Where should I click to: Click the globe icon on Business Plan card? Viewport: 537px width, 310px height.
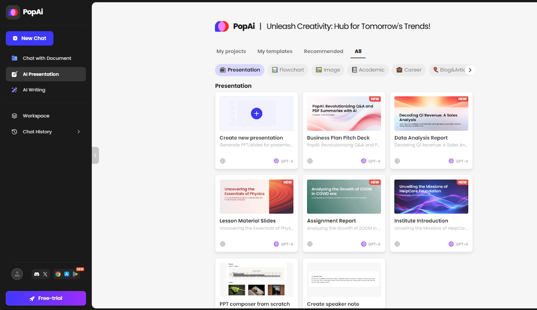point(310,161)
